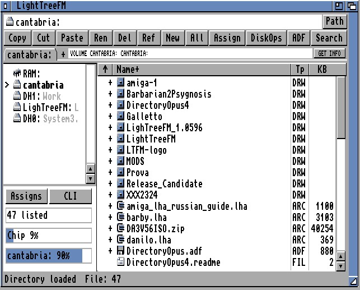Click the Search button
The width and height of the screenshot is (360, 290).
[x=329, y=38]
